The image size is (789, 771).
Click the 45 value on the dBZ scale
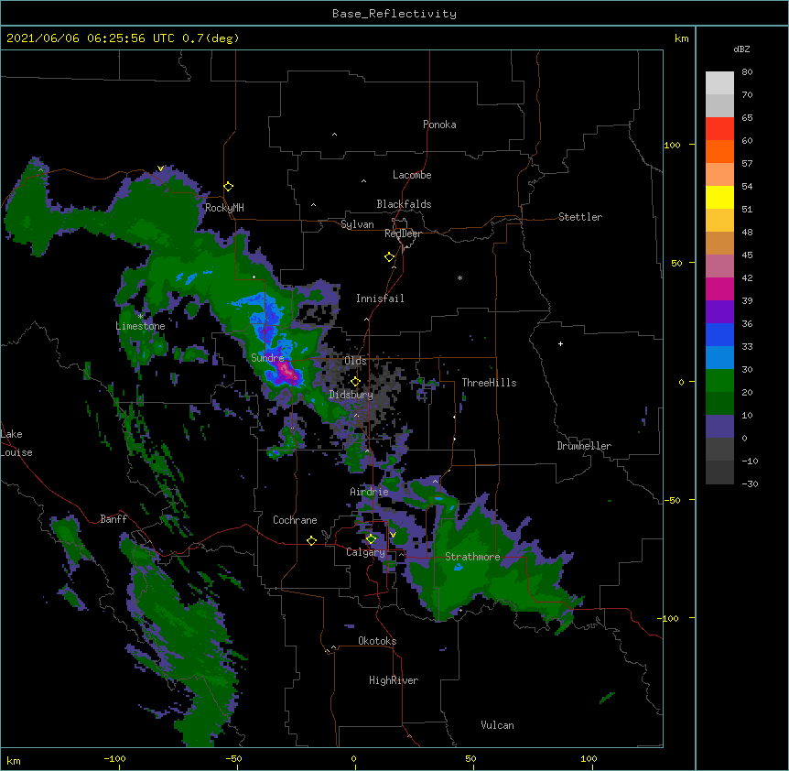pyautogui.click(x=747, y=255)
